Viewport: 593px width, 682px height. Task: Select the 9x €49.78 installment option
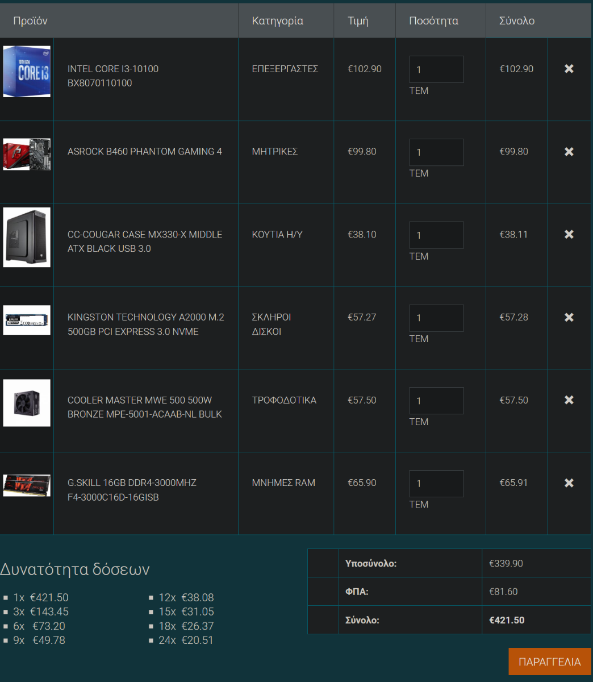pos(39,640)
